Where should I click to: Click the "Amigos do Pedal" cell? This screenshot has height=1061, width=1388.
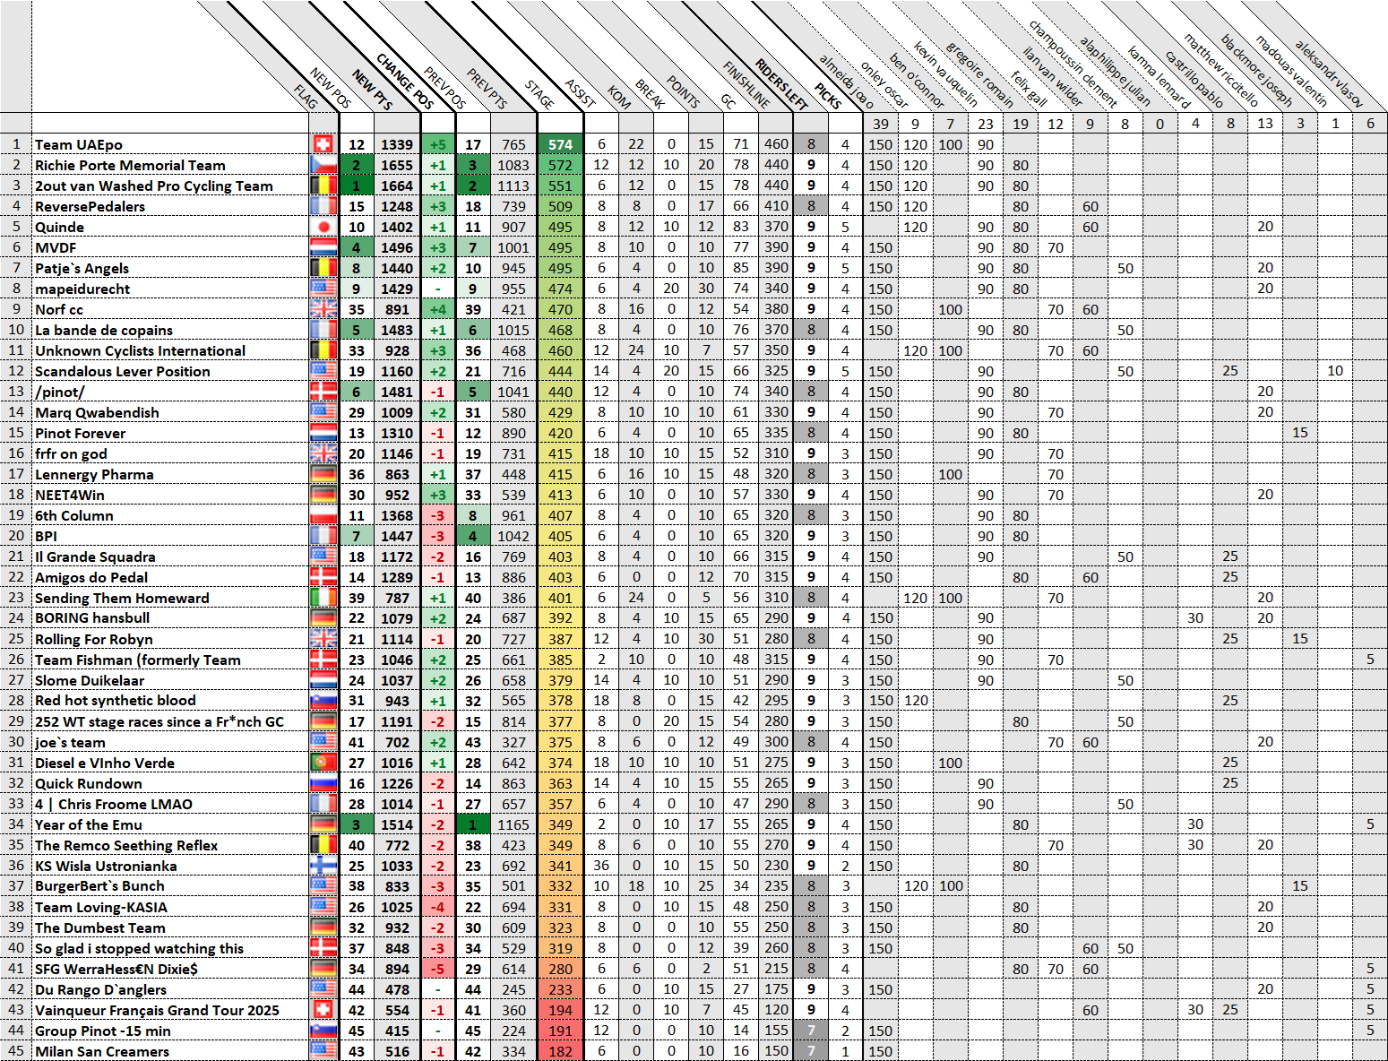[170, 577]
